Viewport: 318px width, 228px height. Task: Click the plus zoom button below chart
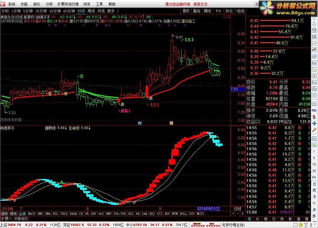tap(233, 214)
